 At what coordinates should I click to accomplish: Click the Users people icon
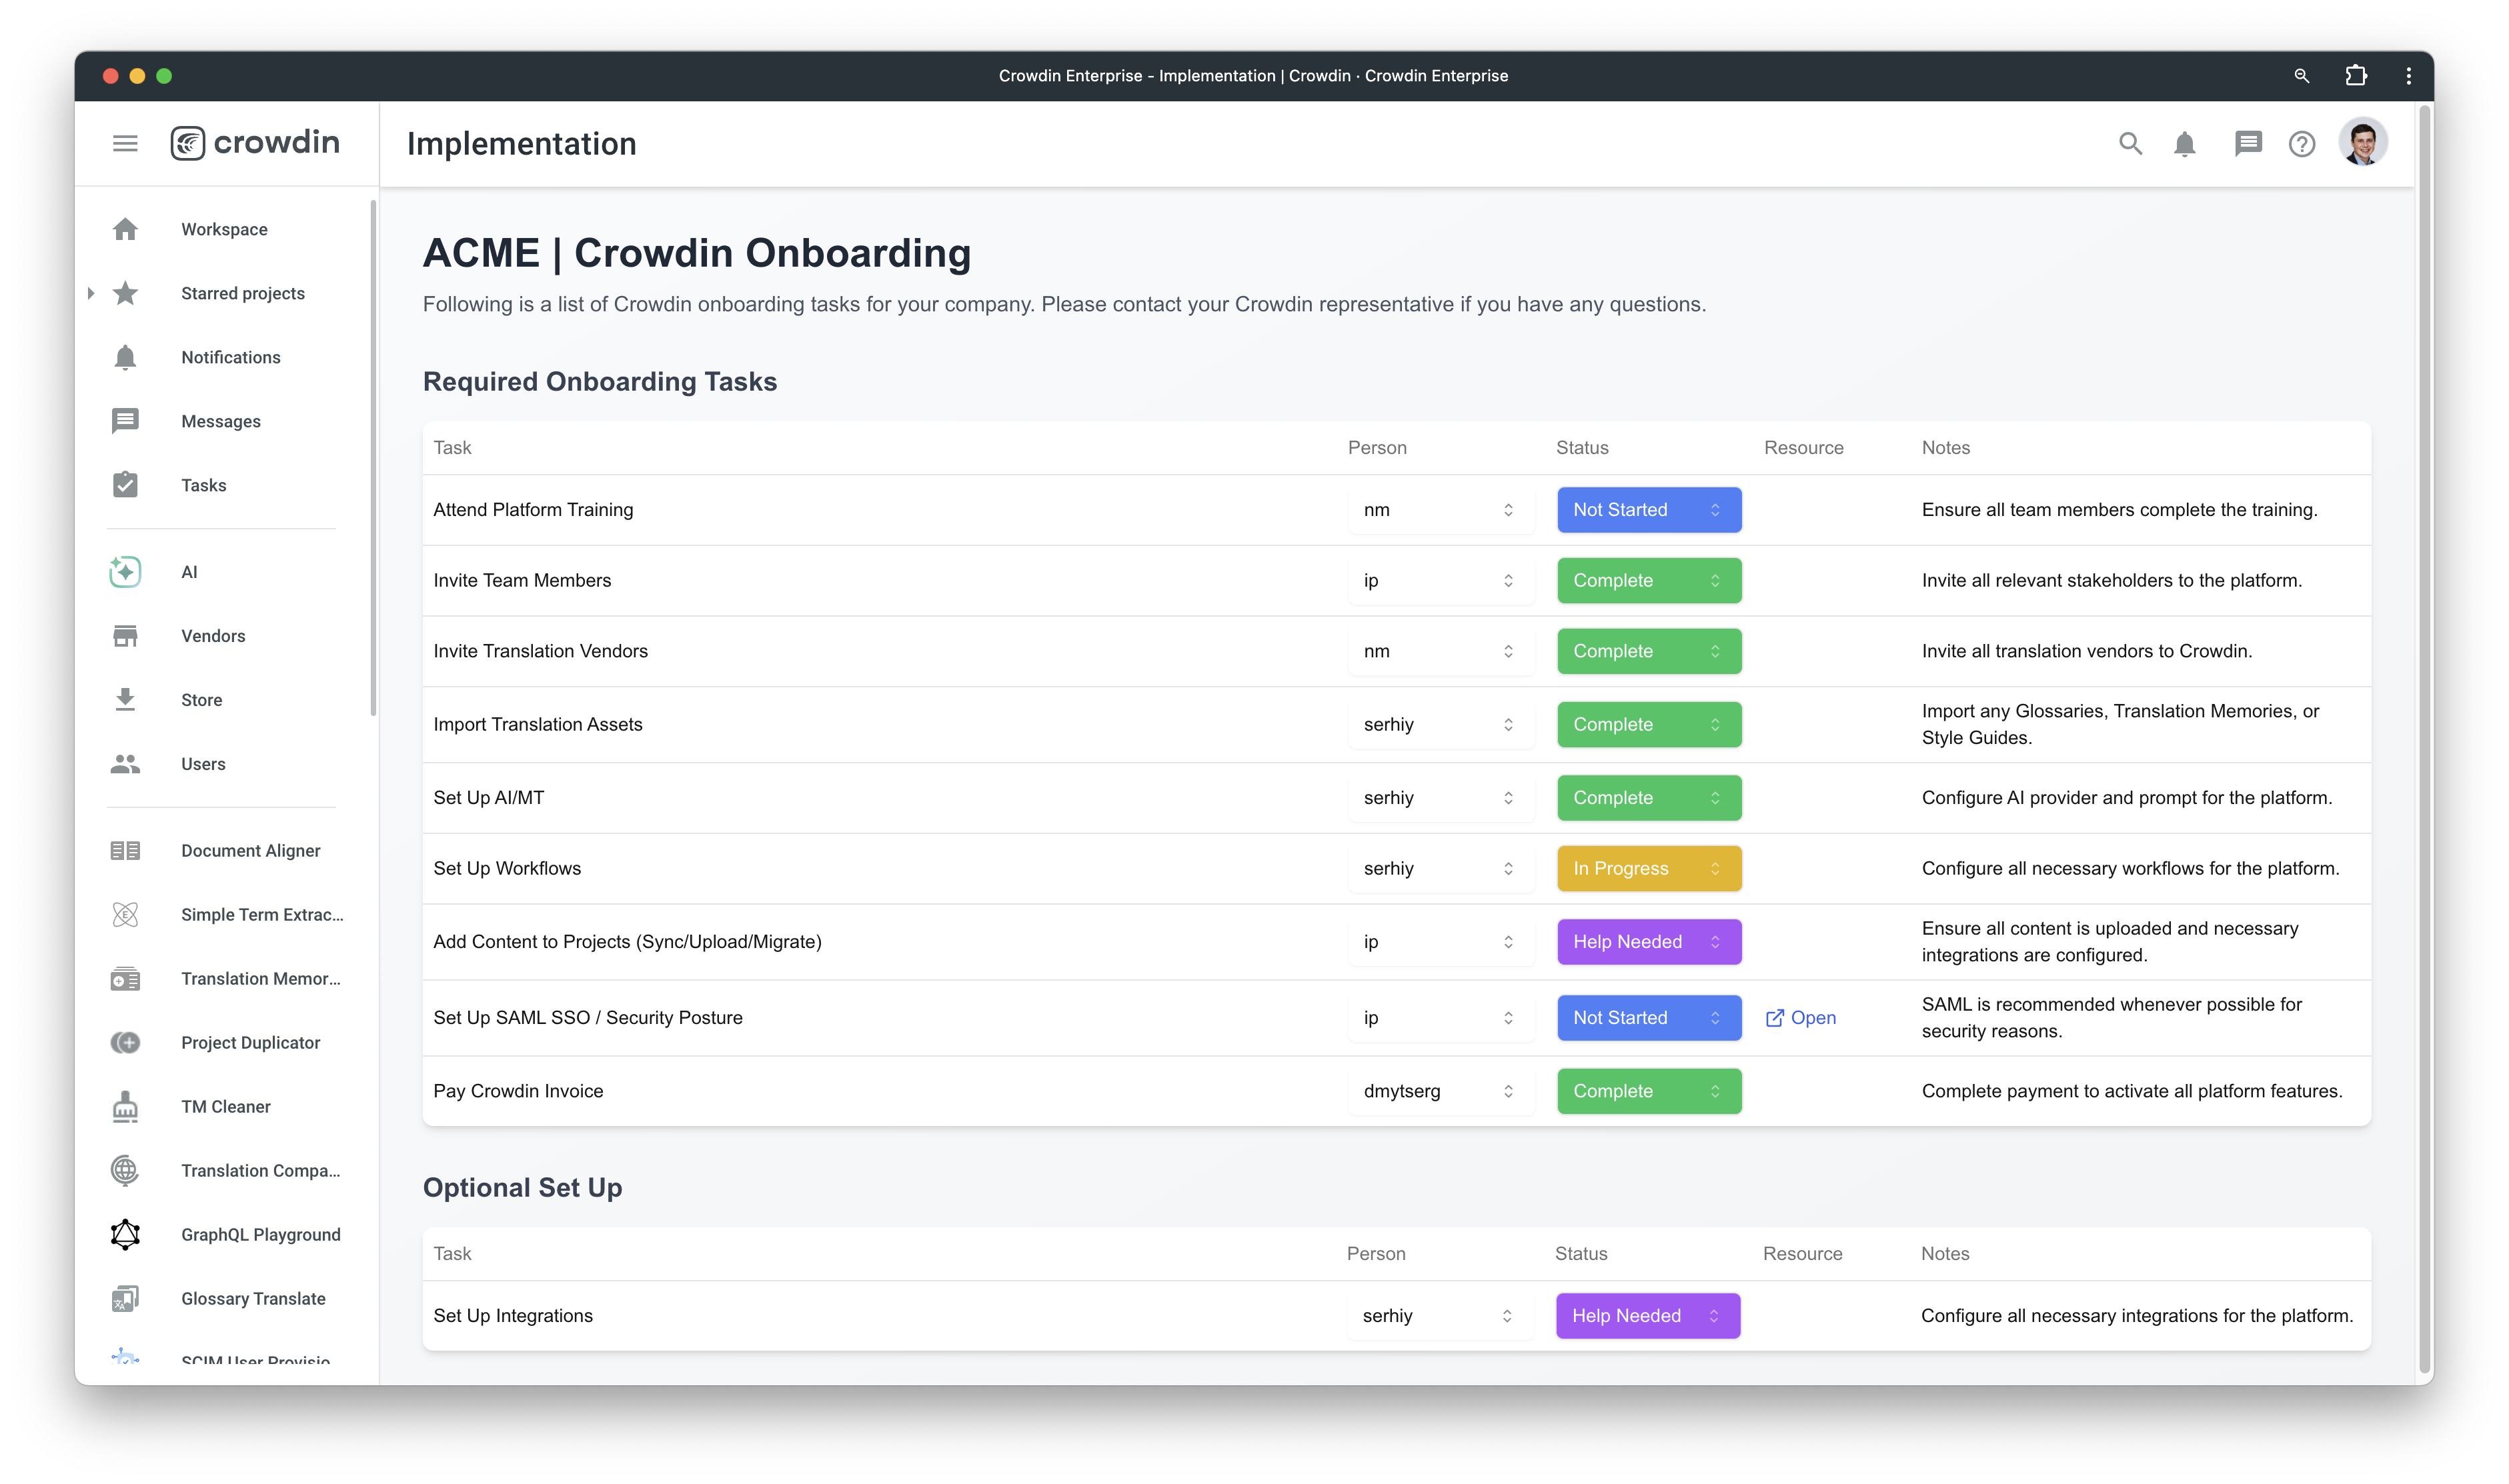[x=125, y=764]
